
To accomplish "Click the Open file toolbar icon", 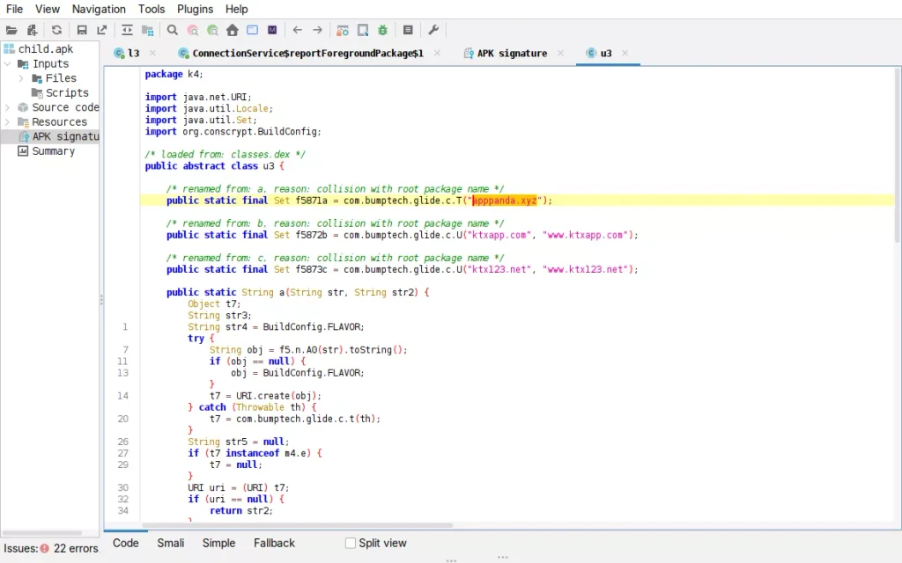I will 11,30.
